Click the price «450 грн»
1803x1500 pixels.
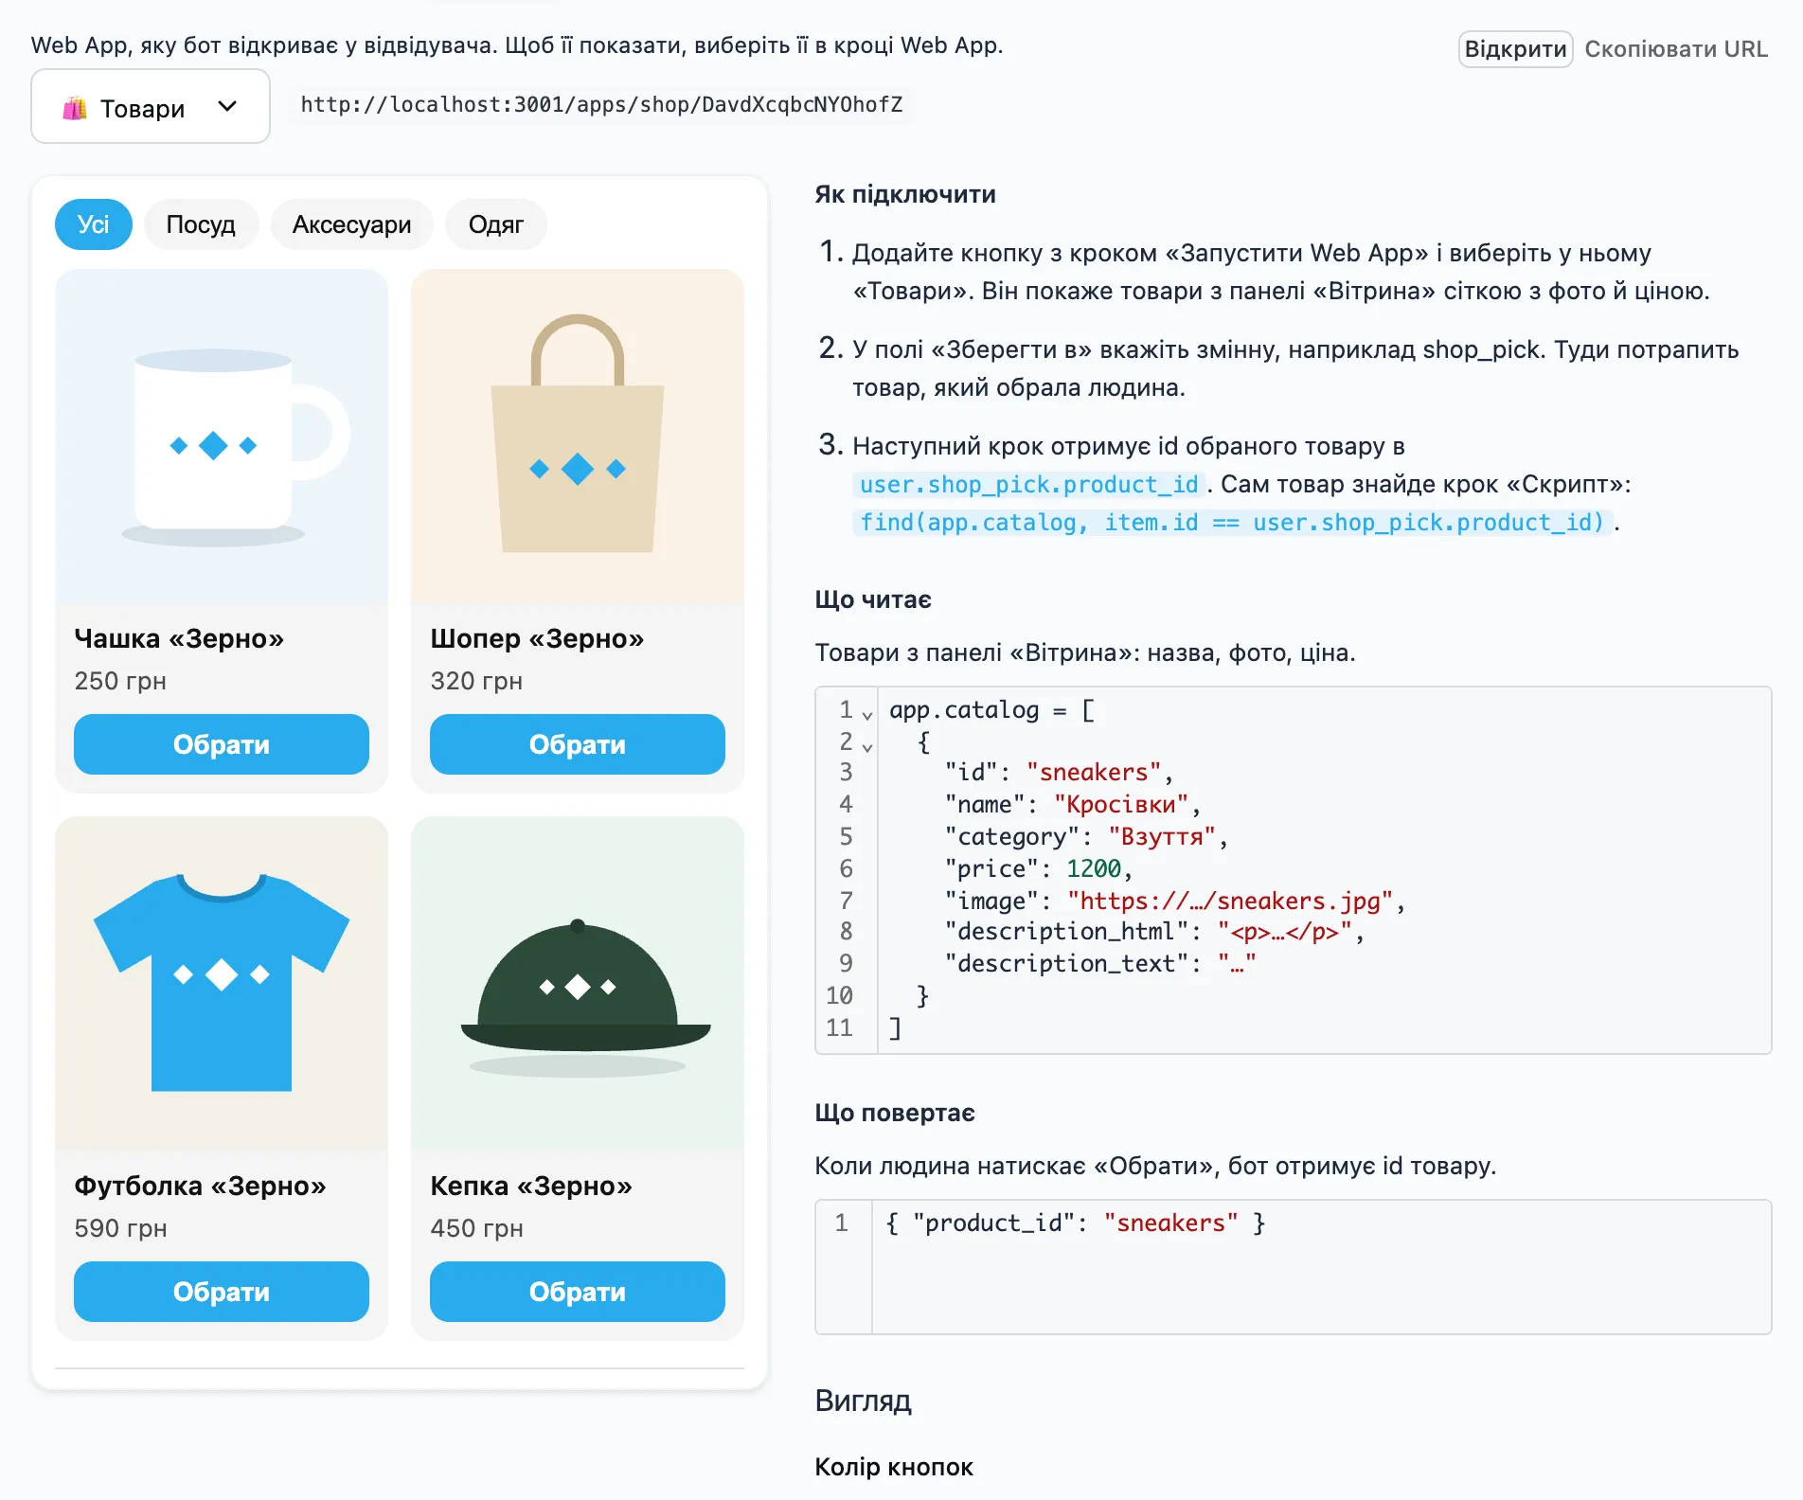476,1228
